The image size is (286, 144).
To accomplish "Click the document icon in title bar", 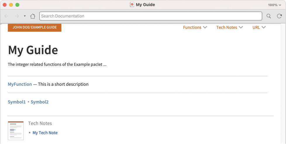I will 132,5.
